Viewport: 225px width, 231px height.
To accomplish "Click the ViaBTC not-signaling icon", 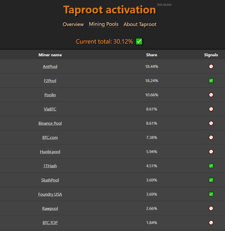I will point(211,109).
